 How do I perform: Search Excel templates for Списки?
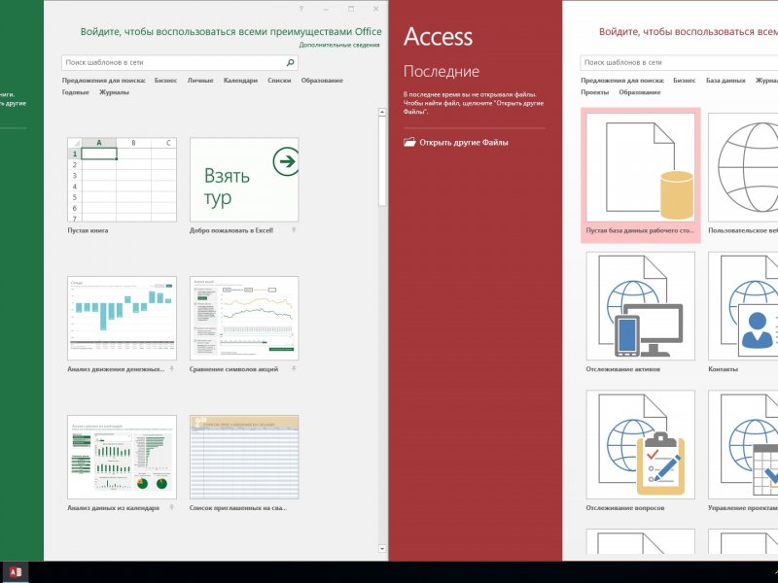tap(279, 81)
